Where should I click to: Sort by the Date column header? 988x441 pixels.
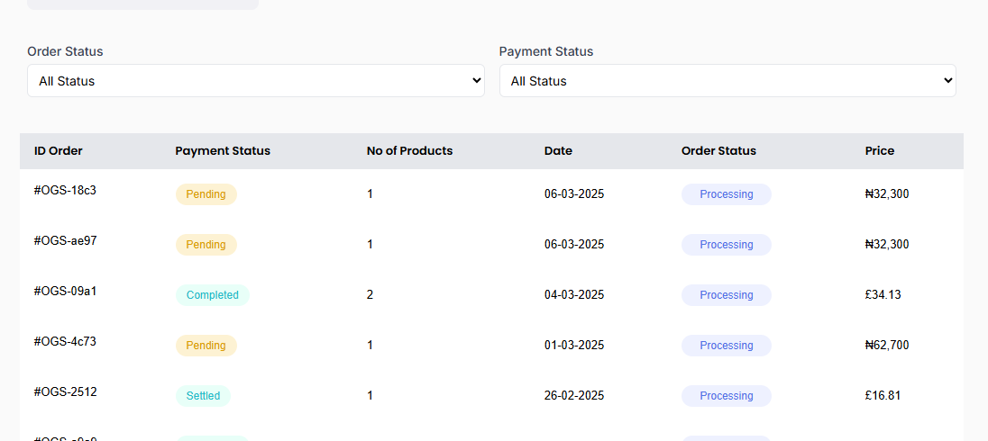coord(558,151)
